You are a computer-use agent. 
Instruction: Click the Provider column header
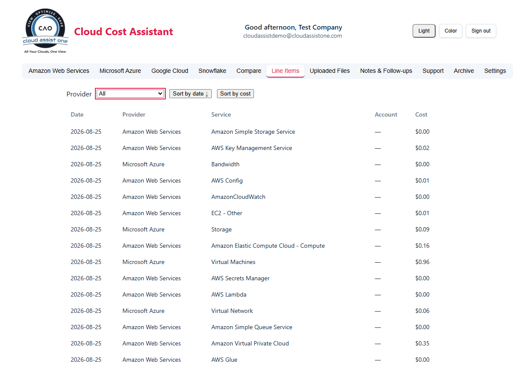[134, 114]
